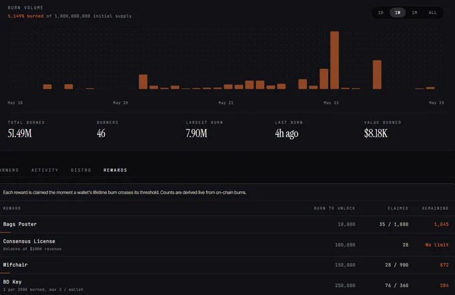
Task: Click the Bags Poster progress bar
Action: [x=5, y=232]
